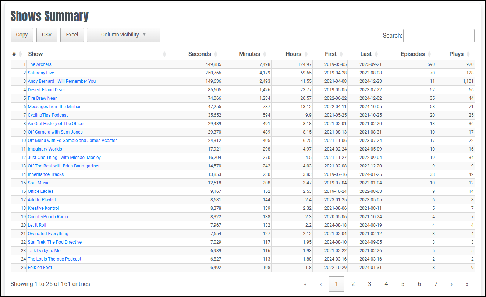
Task: Open Talk Derby to Me link
Action: pos(44,251)
